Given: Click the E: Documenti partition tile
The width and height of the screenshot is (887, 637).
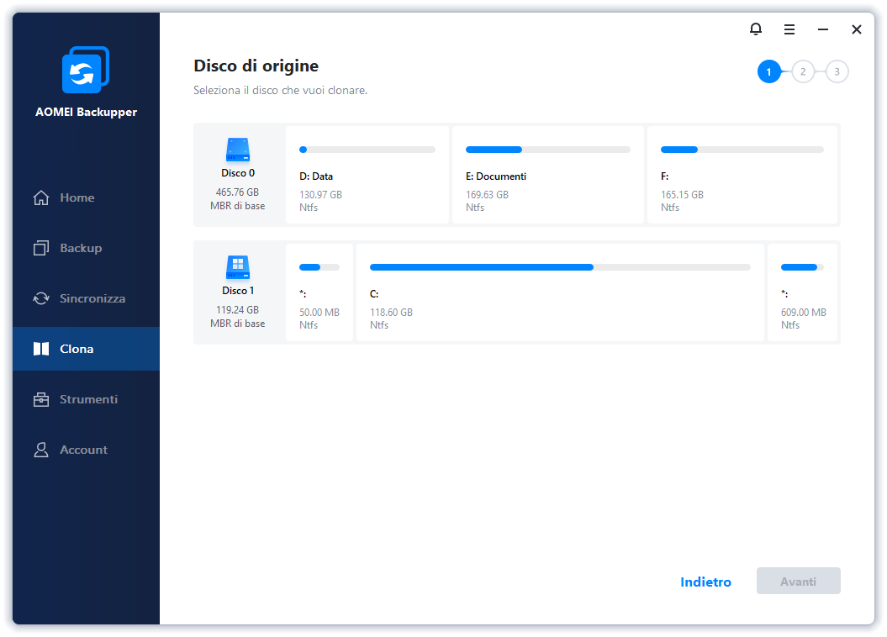Looking at the screenshot, I should tap(547, 175).
